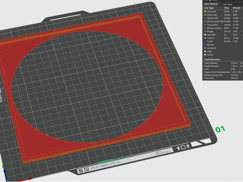Click the Custom time '6m7s'
243x182 pixels.
[227, 38]
